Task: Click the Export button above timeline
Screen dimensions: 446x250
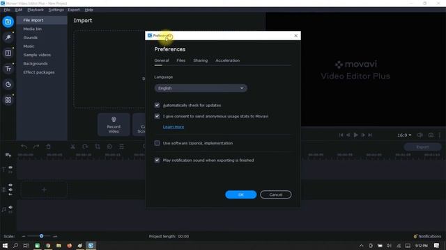Action: pyautogui.click(x=422, y=147)
